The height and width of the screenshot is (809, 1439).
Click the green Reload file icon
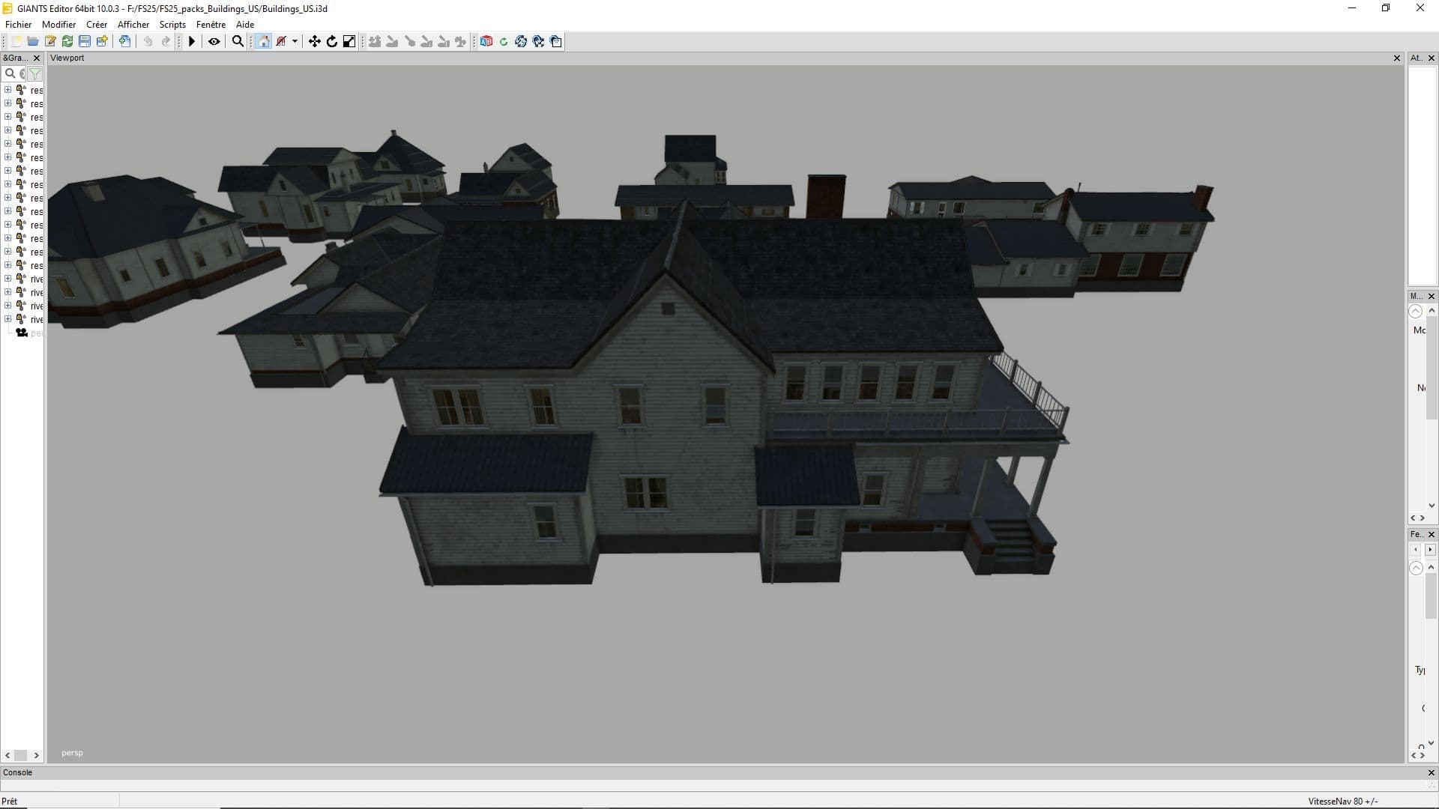coord(67,41)
